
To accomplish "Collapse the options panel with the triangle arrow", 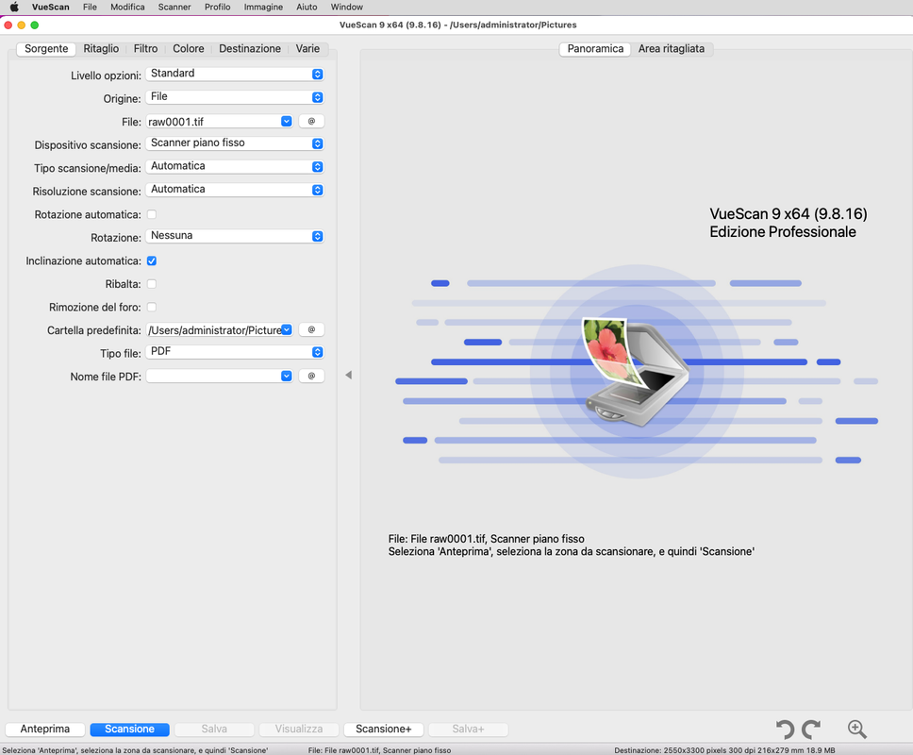I will (x=348, y=376).
